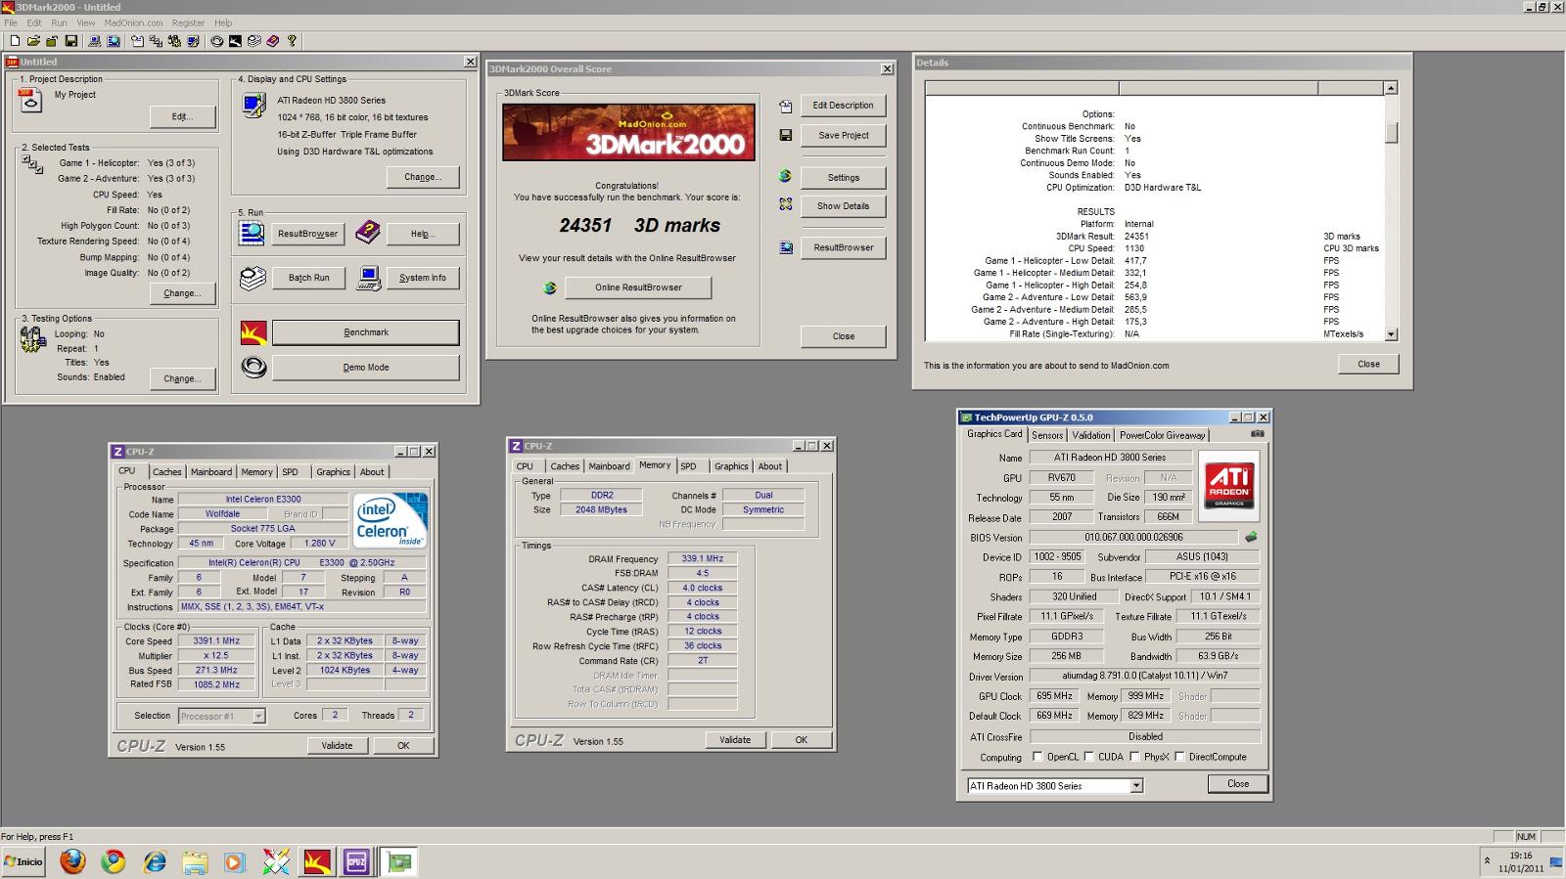Image resolution: width=1566 pixels, height=879 pixels.
Task: Click Close in the GPU-Z window
Action: point(1238,783)
